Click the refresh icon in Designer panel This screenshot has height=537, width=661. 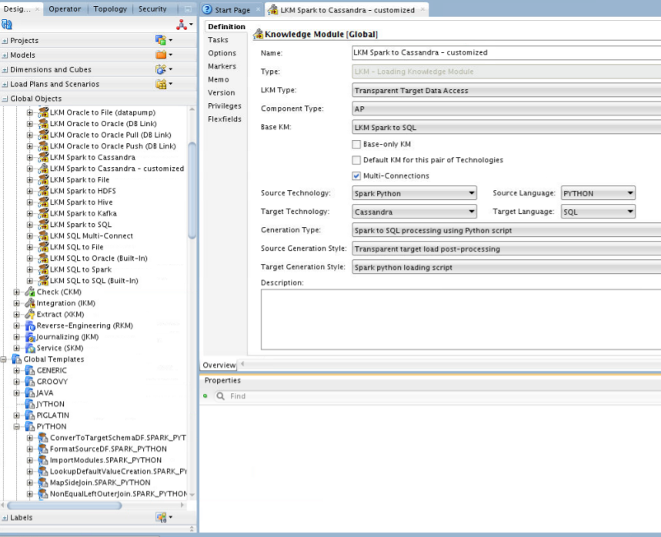[x=8, y=24]
